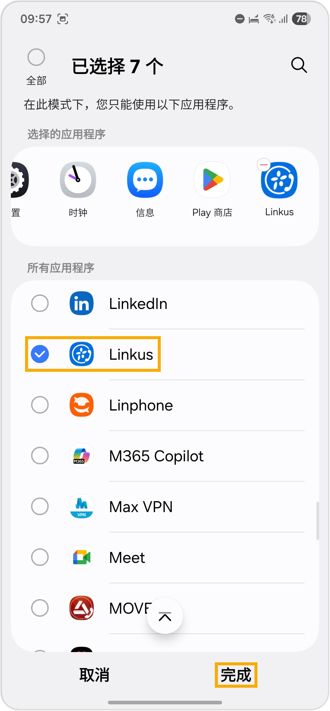Tap the Messages app icon in selected apps
This screenshot has width=330, height=711.
click(x=145, y=180)
